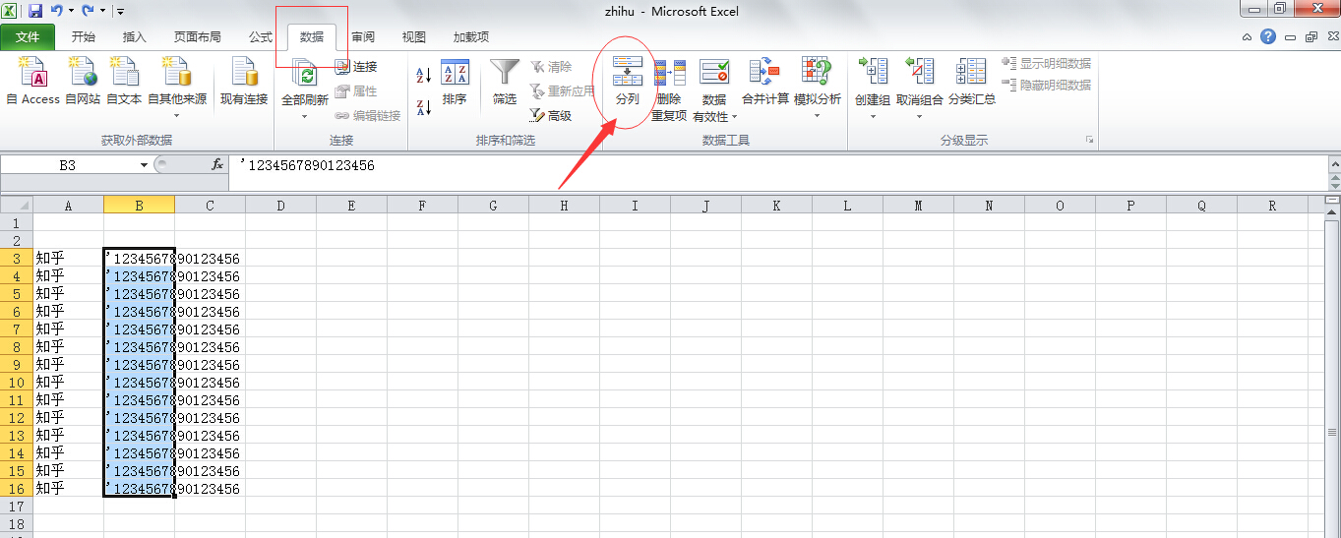Open Connections (连接) in the ribbon
The height and width of the screenshot is (538, 1341).
click(x=356, y=67)
